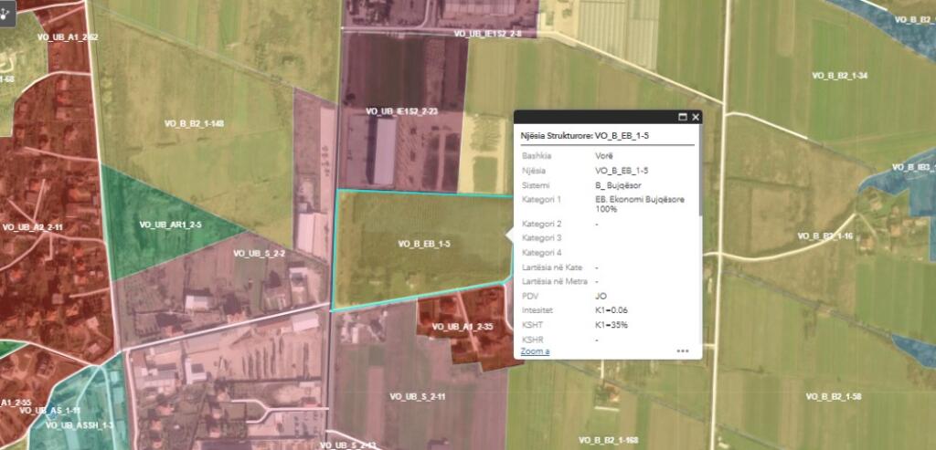This screenshot has height=450, width=936.
Task: Open the popup's three-dot actions menu
Action: click(x=682, y=351)
